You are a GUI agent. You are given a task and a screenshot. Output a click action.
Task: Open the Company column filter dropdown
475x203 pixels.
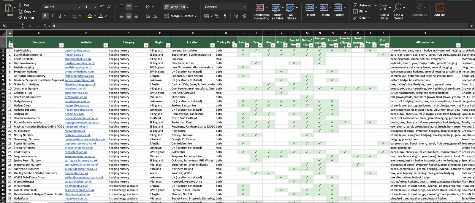click(x=61, y=45)
